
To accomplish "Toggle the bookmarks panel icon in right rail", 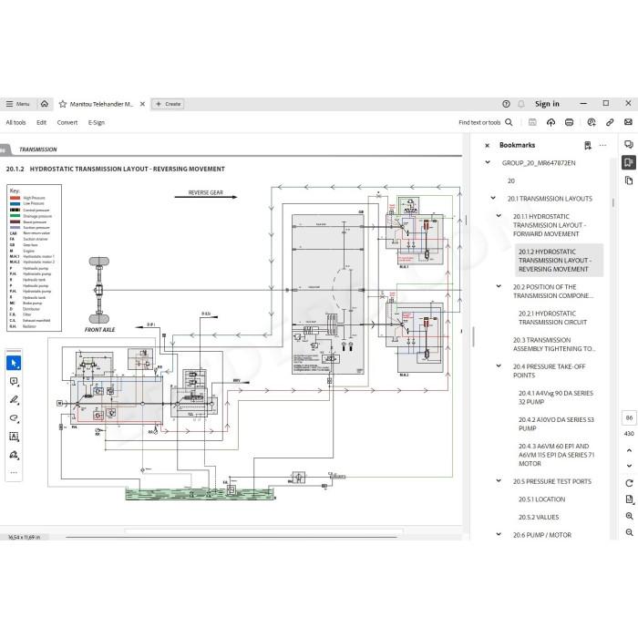I will pyautogui.click(x=629, y=162).
